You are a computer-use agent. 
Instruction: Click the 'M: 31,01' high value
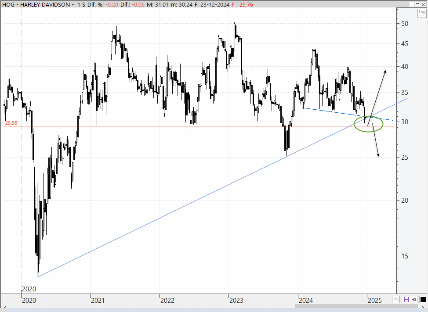pos(157,5)
